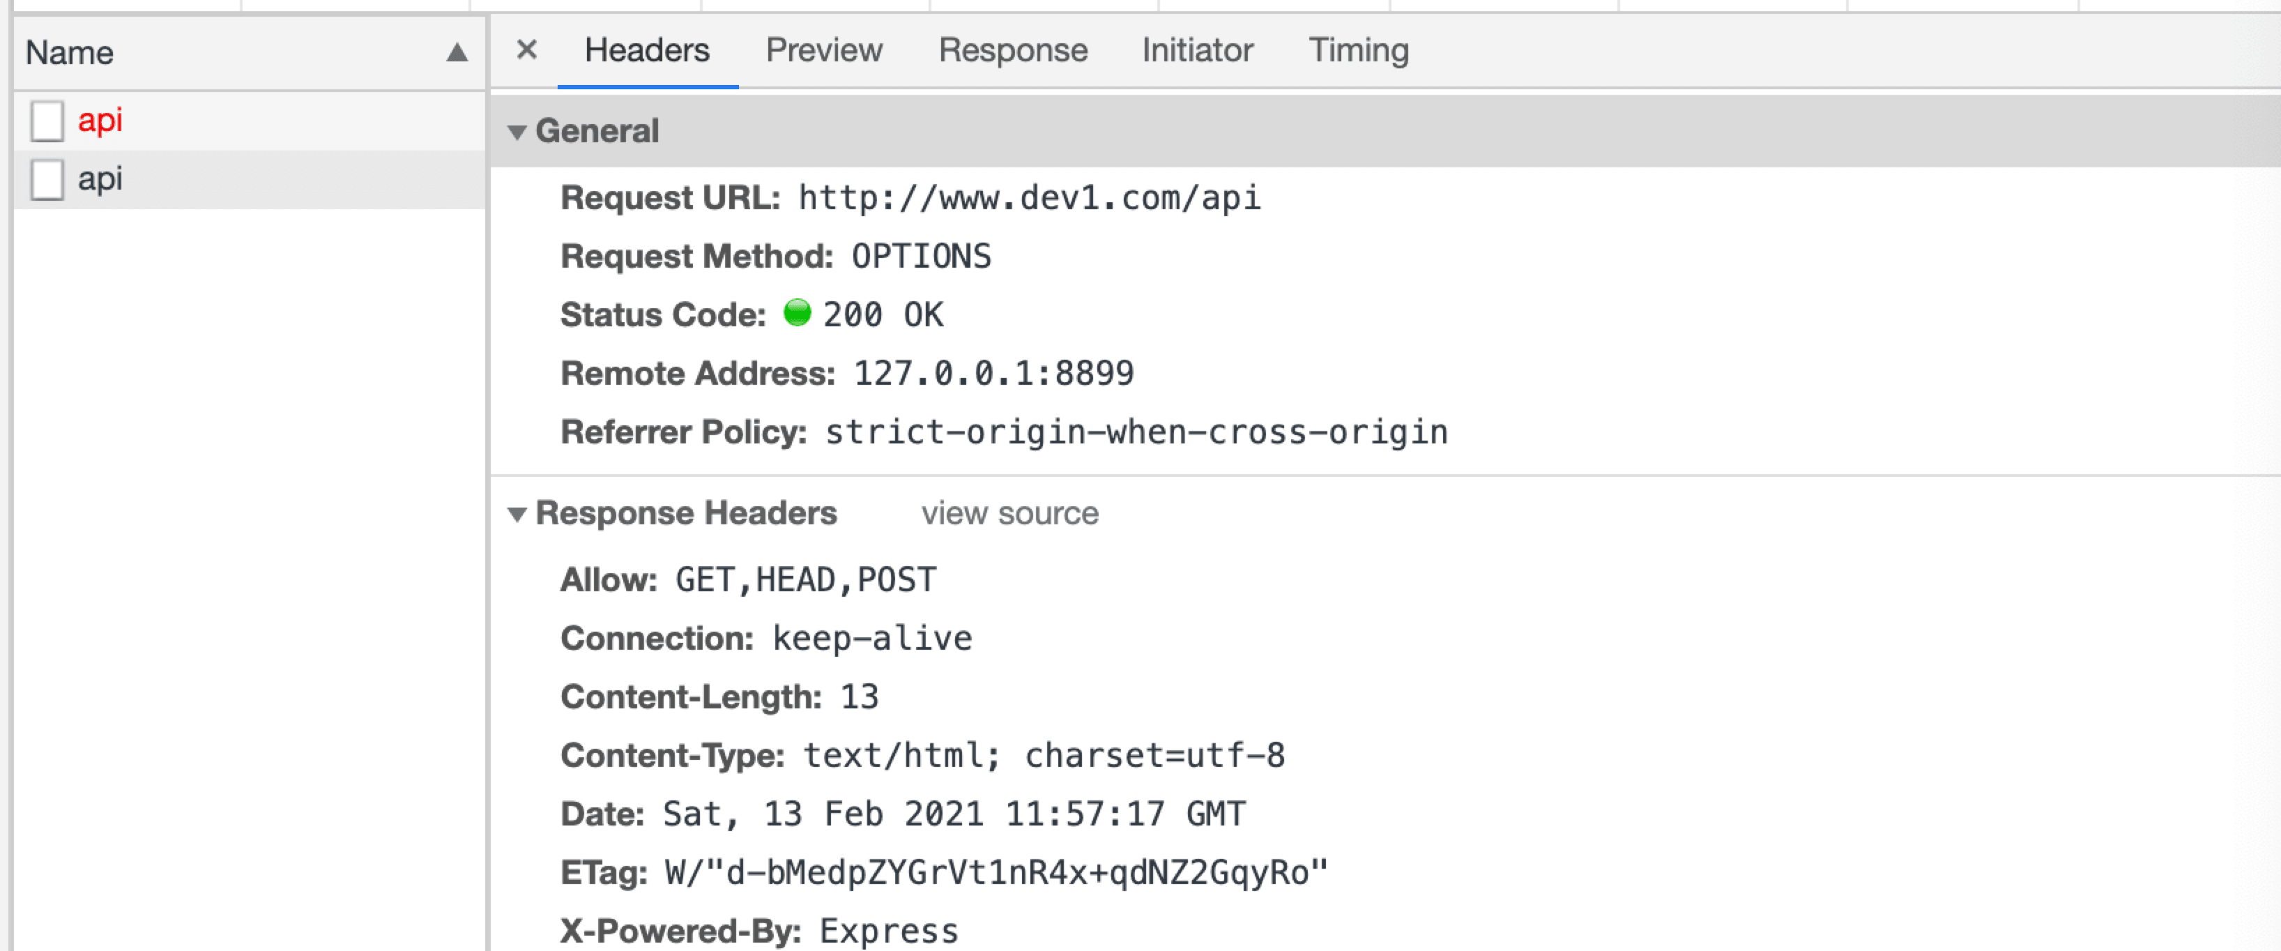This screenshot has height=951, width=2281.
Task: Click the Name column sort arrow
Action: coord(457,52)
